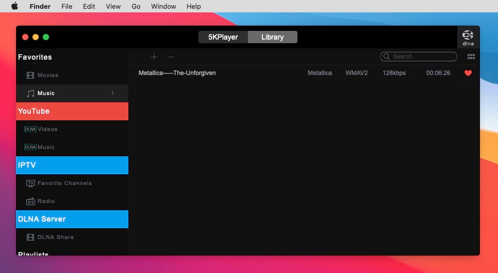Screen dimensions: 498x273
Task: Click the minus remove-file icon
Action: click(171, 57)
